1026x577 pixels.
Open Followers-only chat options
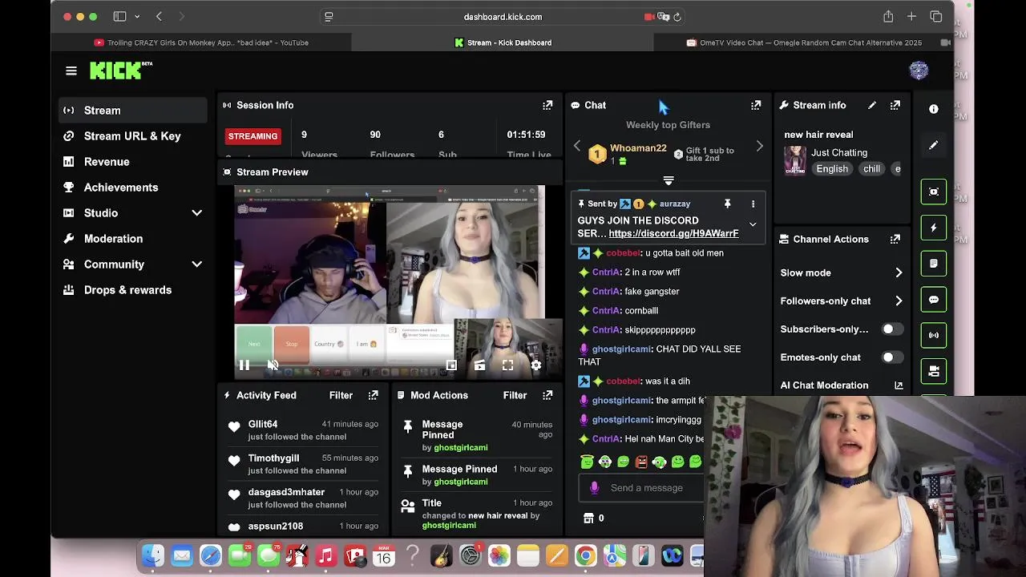pyautogui.click(x=842, y=301)
